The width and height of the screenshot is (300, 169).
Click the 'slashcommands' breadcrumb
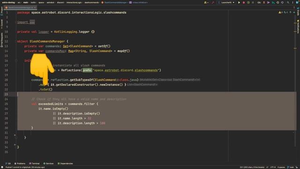coord(92,2)
